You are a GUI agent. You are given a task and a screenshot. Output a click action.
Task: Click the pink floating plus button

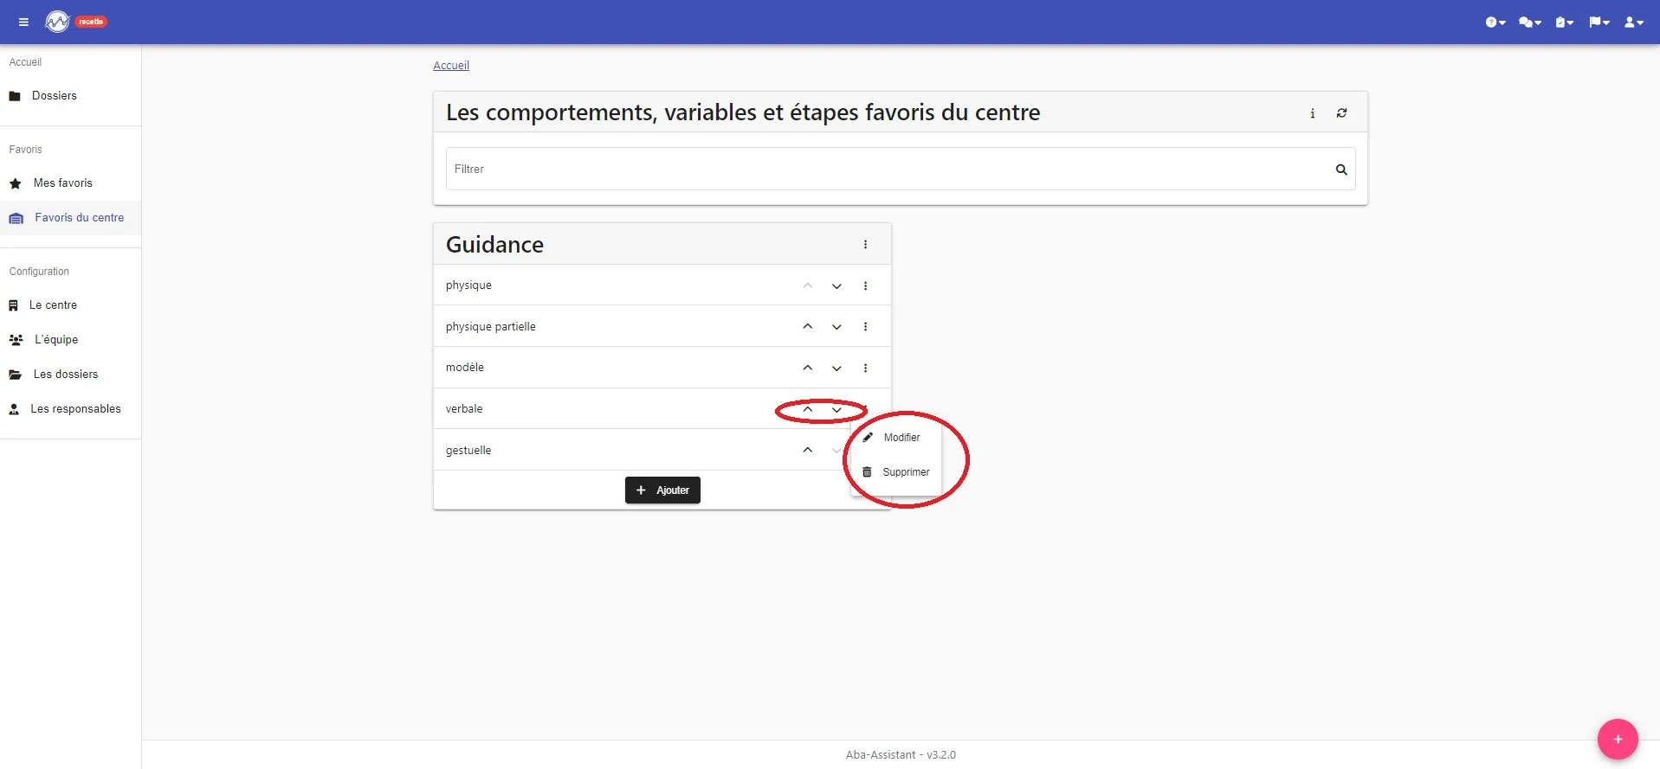pyautogui.click(x=1618, y=740)
